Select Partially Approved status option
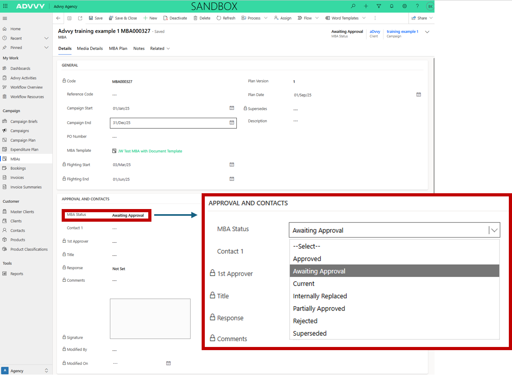The height and width of the screenshot is (377, 512). (319, 309)
